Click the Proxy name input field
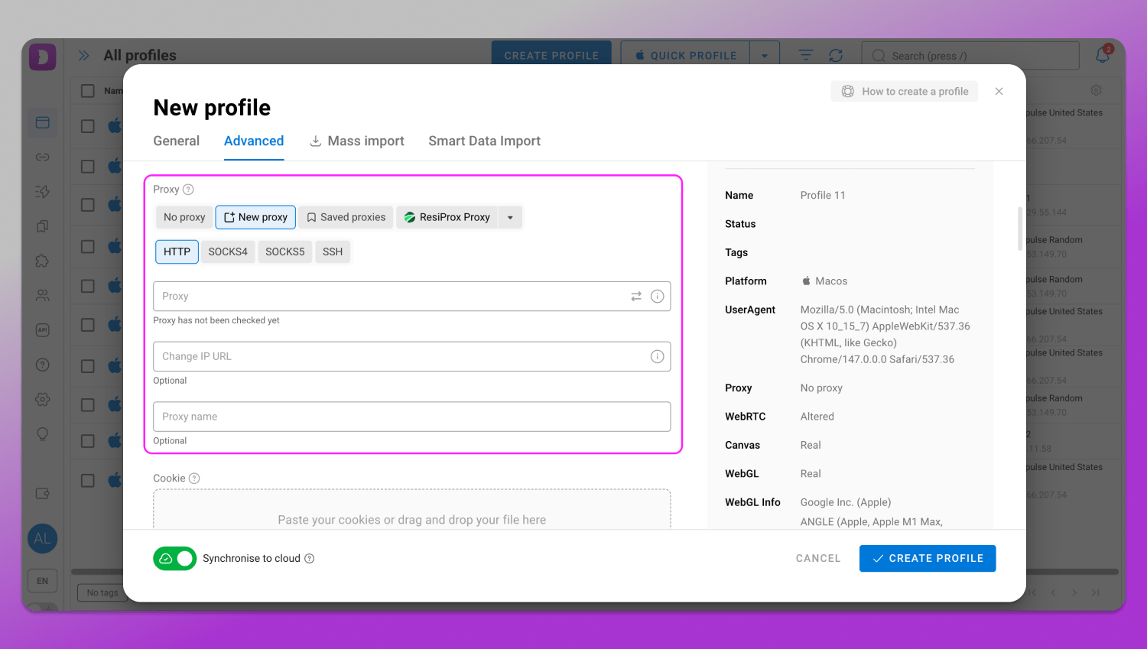This screenshot has height=649, width=1147. point(412,417)
